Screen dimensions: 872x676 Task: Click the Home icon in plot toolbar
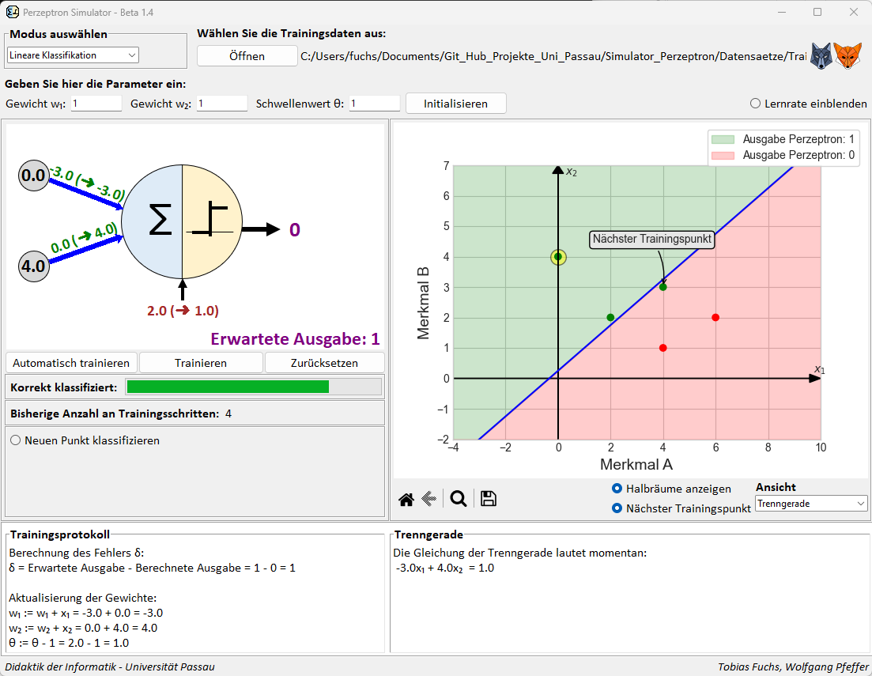pyautogui.click(x=406, y=499)
